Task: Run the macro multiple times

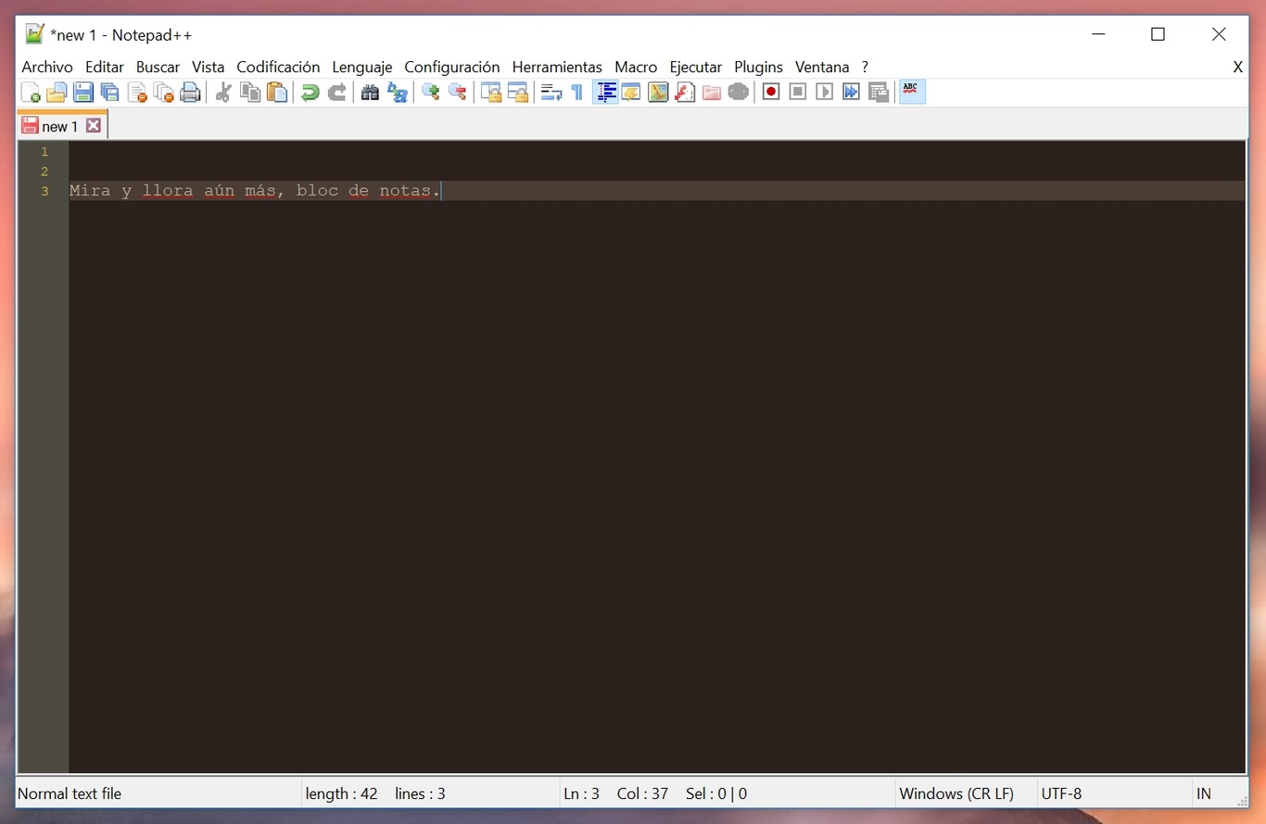Action: point(851,92)
